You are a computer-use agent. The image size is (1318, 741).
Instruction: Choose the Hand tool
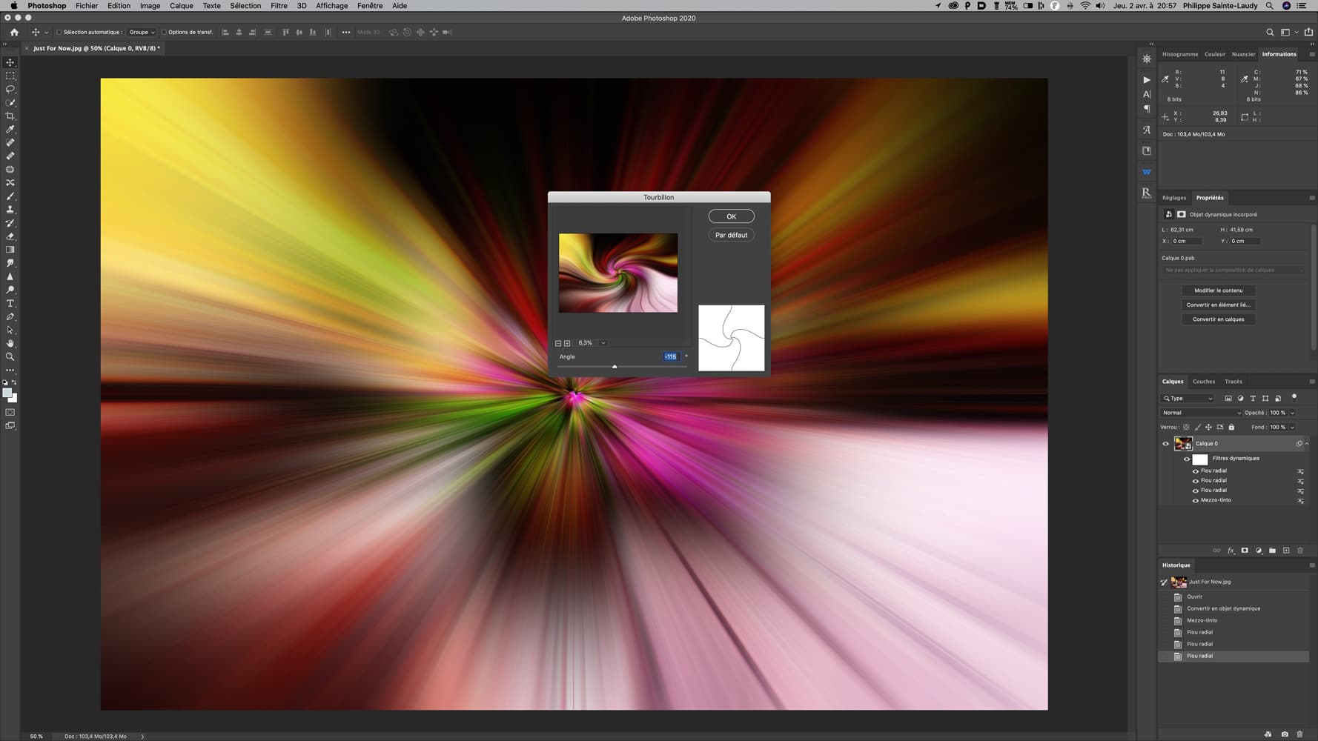pos(10,344)
